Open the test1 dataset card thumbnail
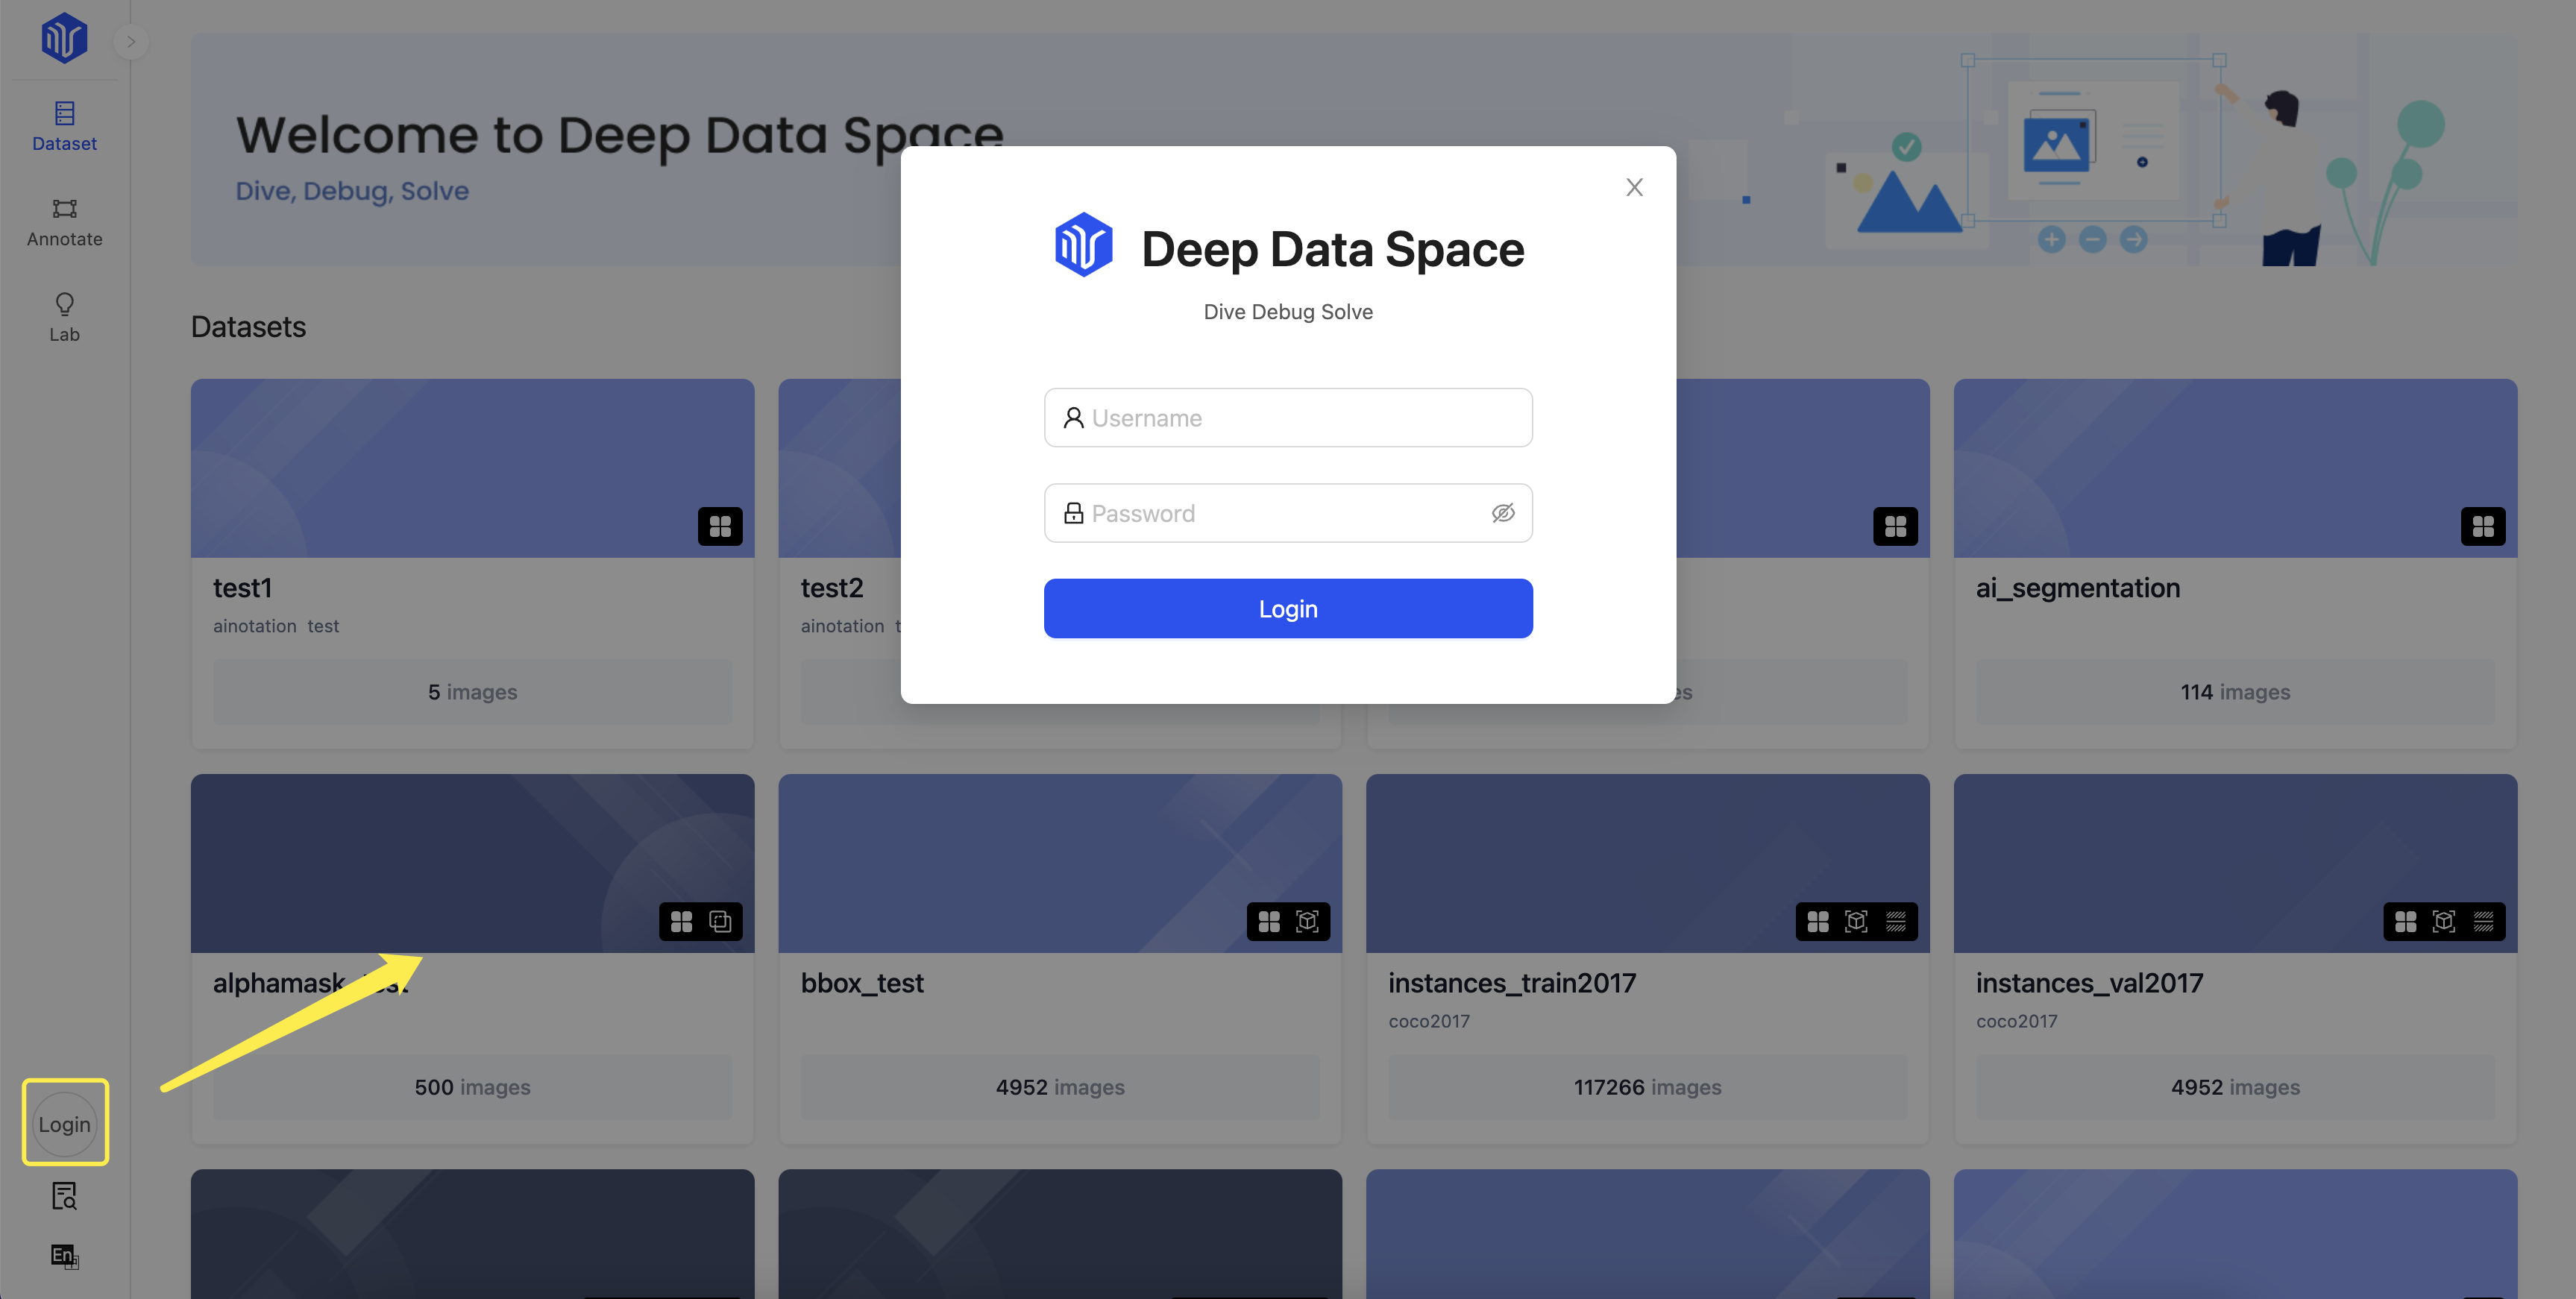This screenshot has width=2576, height=1299. 472,467
